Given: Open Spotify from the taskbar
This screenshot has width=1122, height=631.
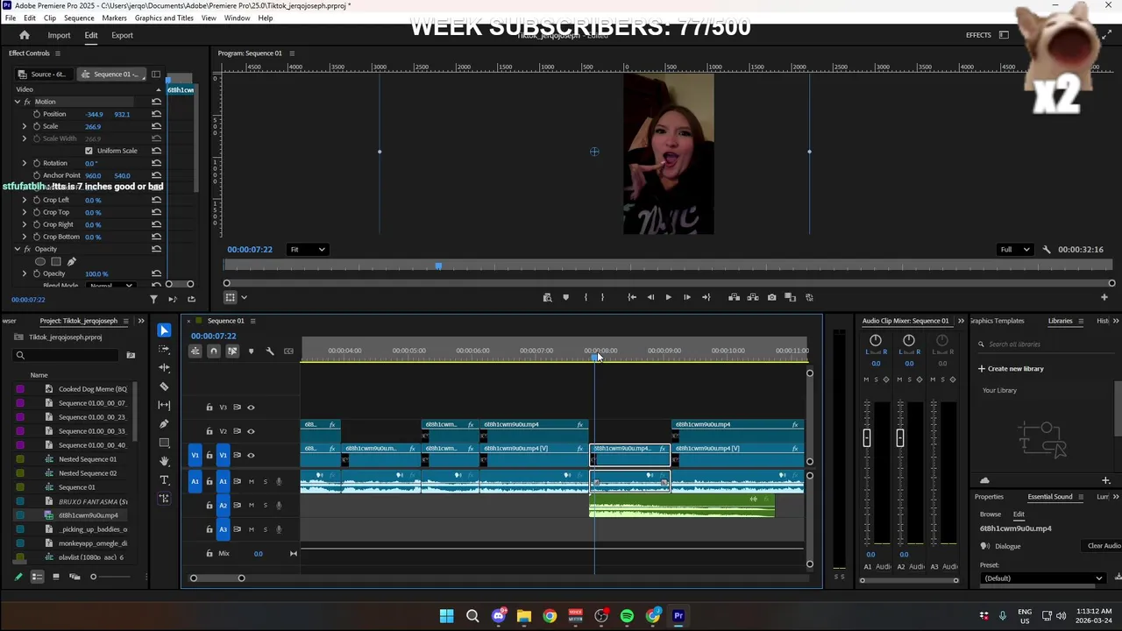Looking at the screenshot, I should click(x=627, y=616).
